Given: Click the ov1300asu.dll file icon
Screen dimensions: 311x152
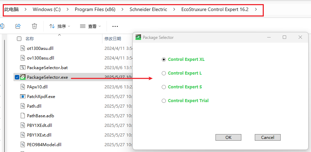Looking at the screenshot, I should [23, 58].
